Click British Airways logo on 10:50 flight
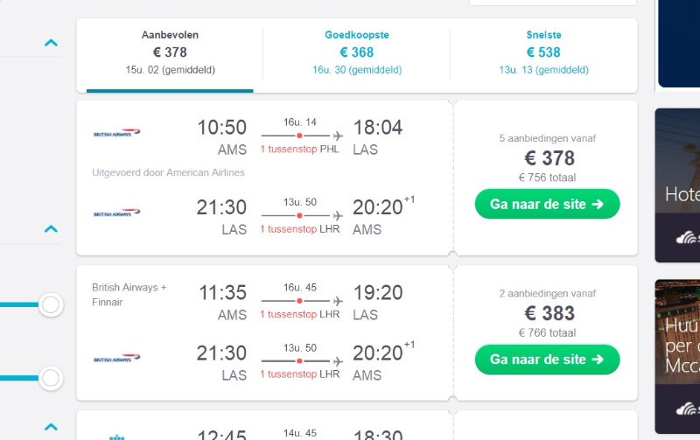 click(117, 134)
